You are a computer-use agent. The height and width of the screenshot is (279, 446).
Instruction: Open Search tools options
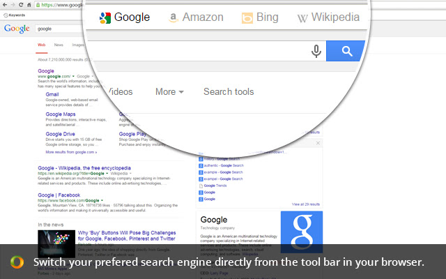(229, 91)
